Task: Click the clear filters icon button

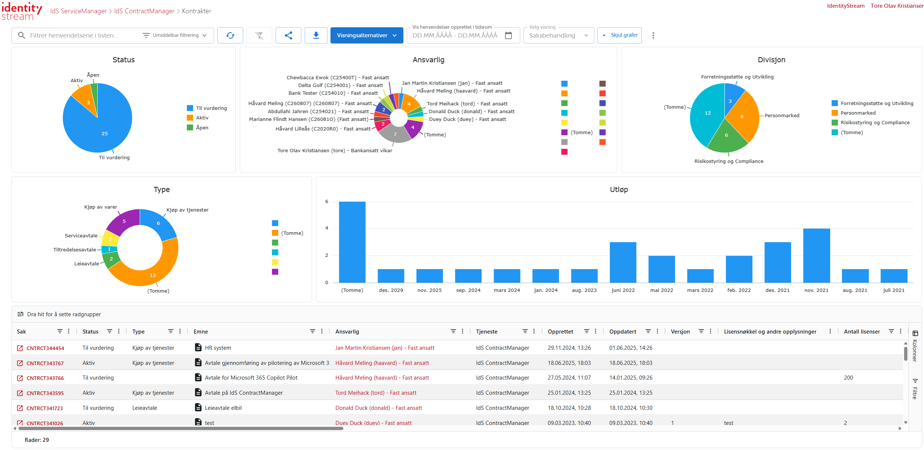Action: click(259, 35)
